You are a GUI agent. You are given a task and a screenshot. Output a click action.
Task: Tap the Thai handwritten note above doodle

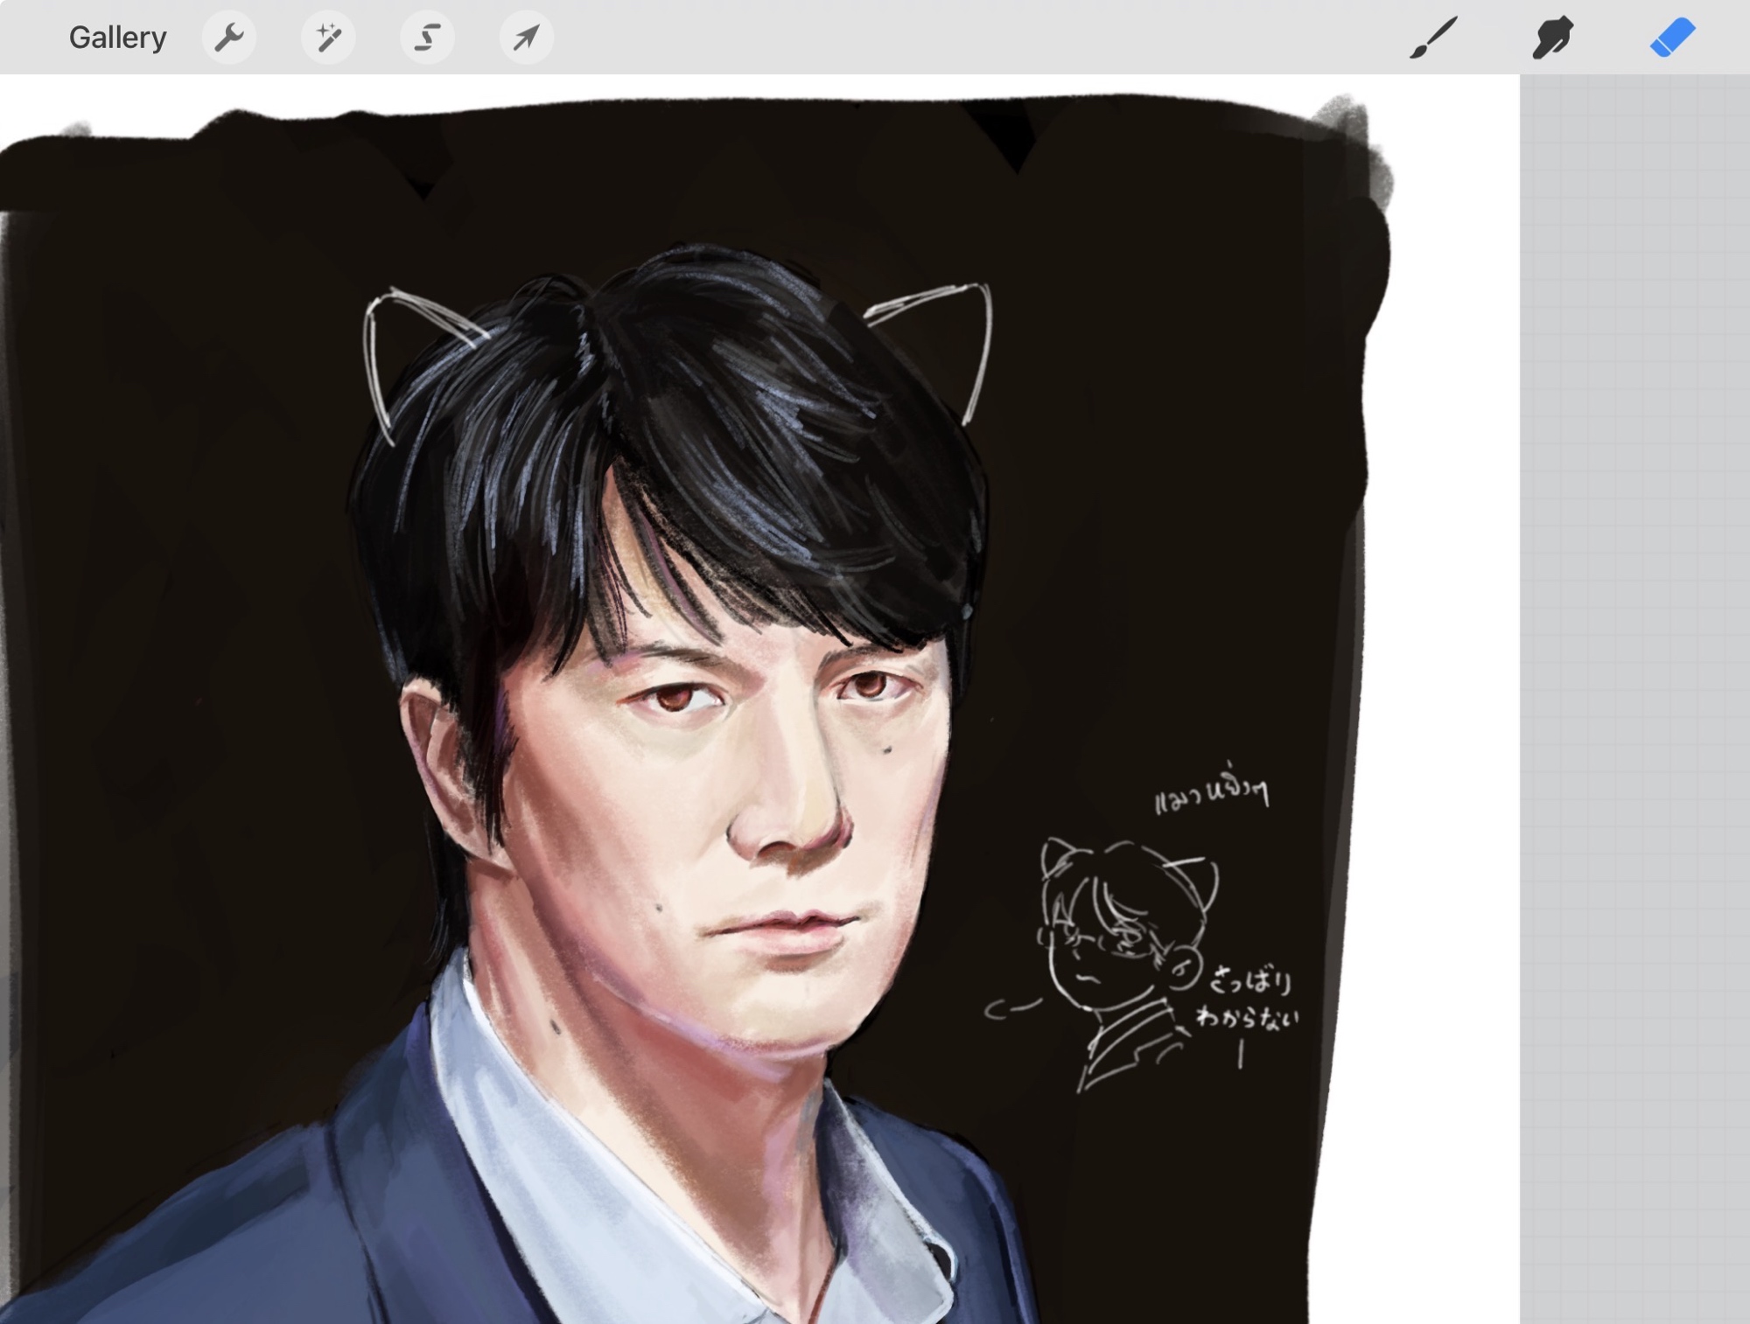1212,796
